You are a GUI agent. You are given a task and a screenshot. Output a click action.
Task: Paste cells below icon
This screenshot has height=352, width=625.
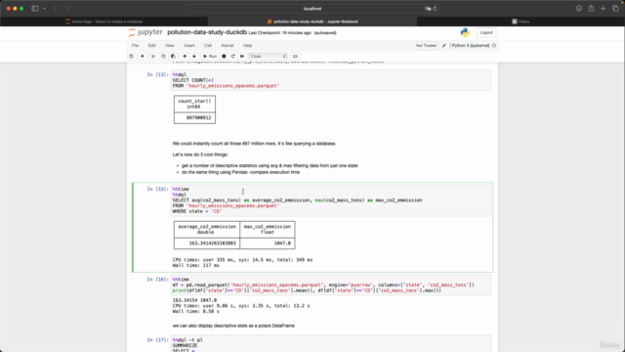click(173, 57)
